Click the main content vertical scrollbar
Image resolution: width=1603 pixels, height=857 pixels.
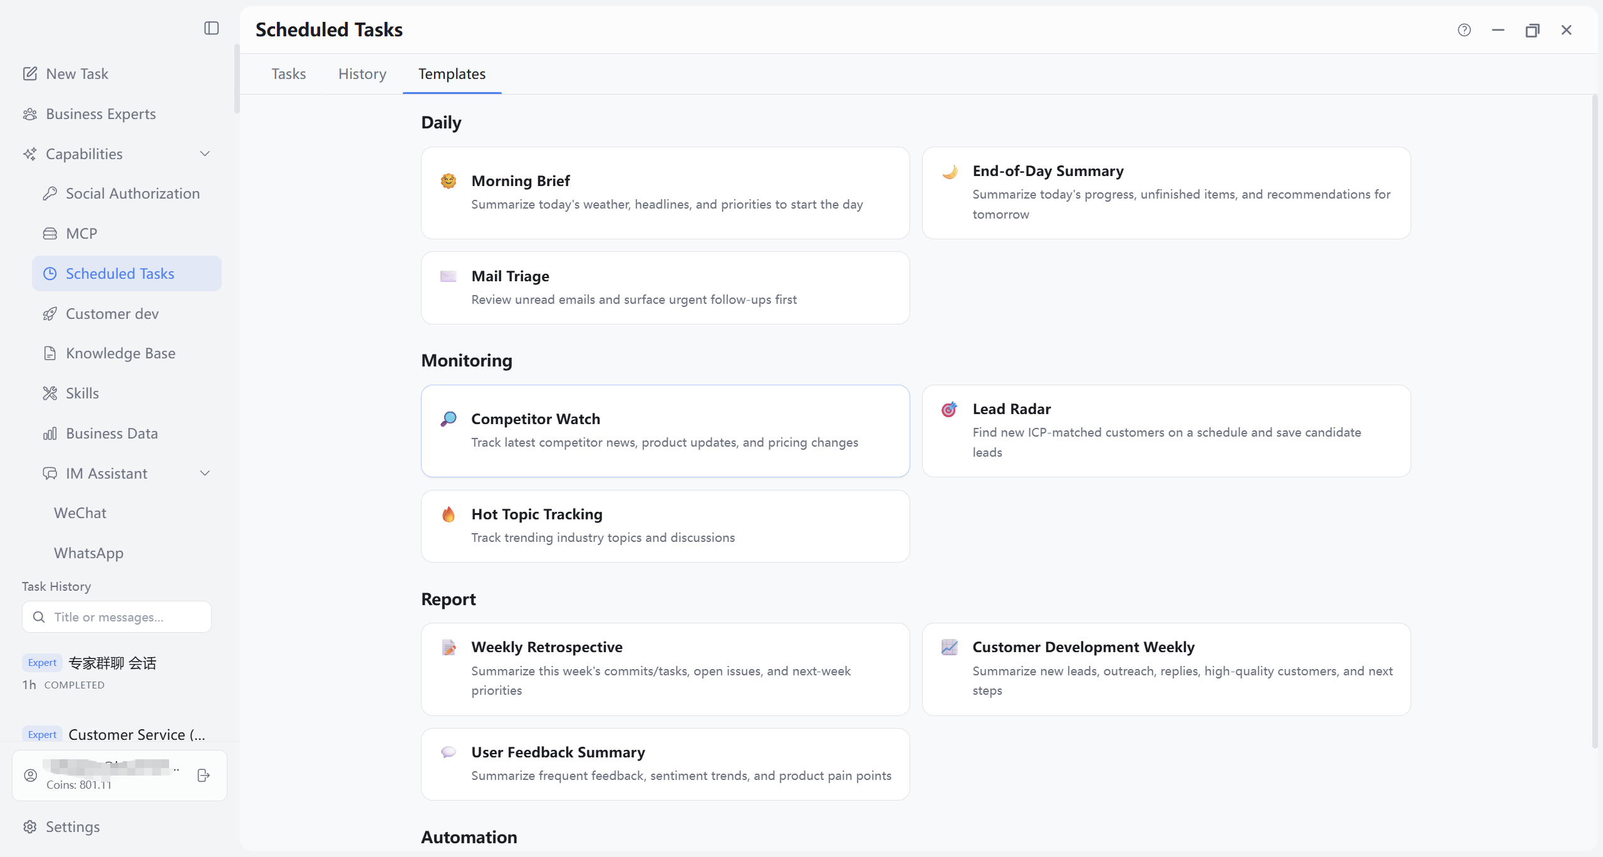[x=1595, y=421]
